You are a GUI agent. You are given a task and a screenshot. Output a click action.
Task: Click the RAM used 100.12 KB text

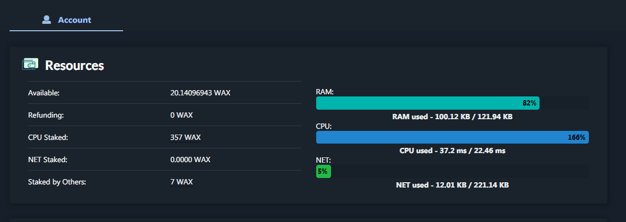(x=453, y=117)
